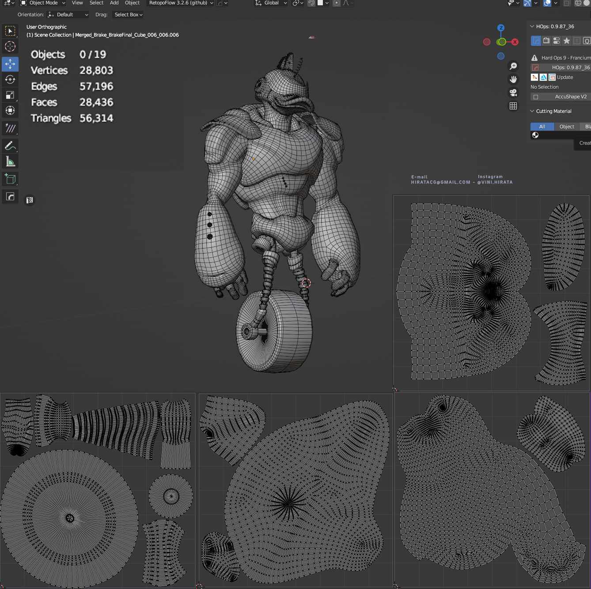Viewport: 591px width, 589px height.
Task: Open the Orientation Default dropdown
Action: click(68, 15)
